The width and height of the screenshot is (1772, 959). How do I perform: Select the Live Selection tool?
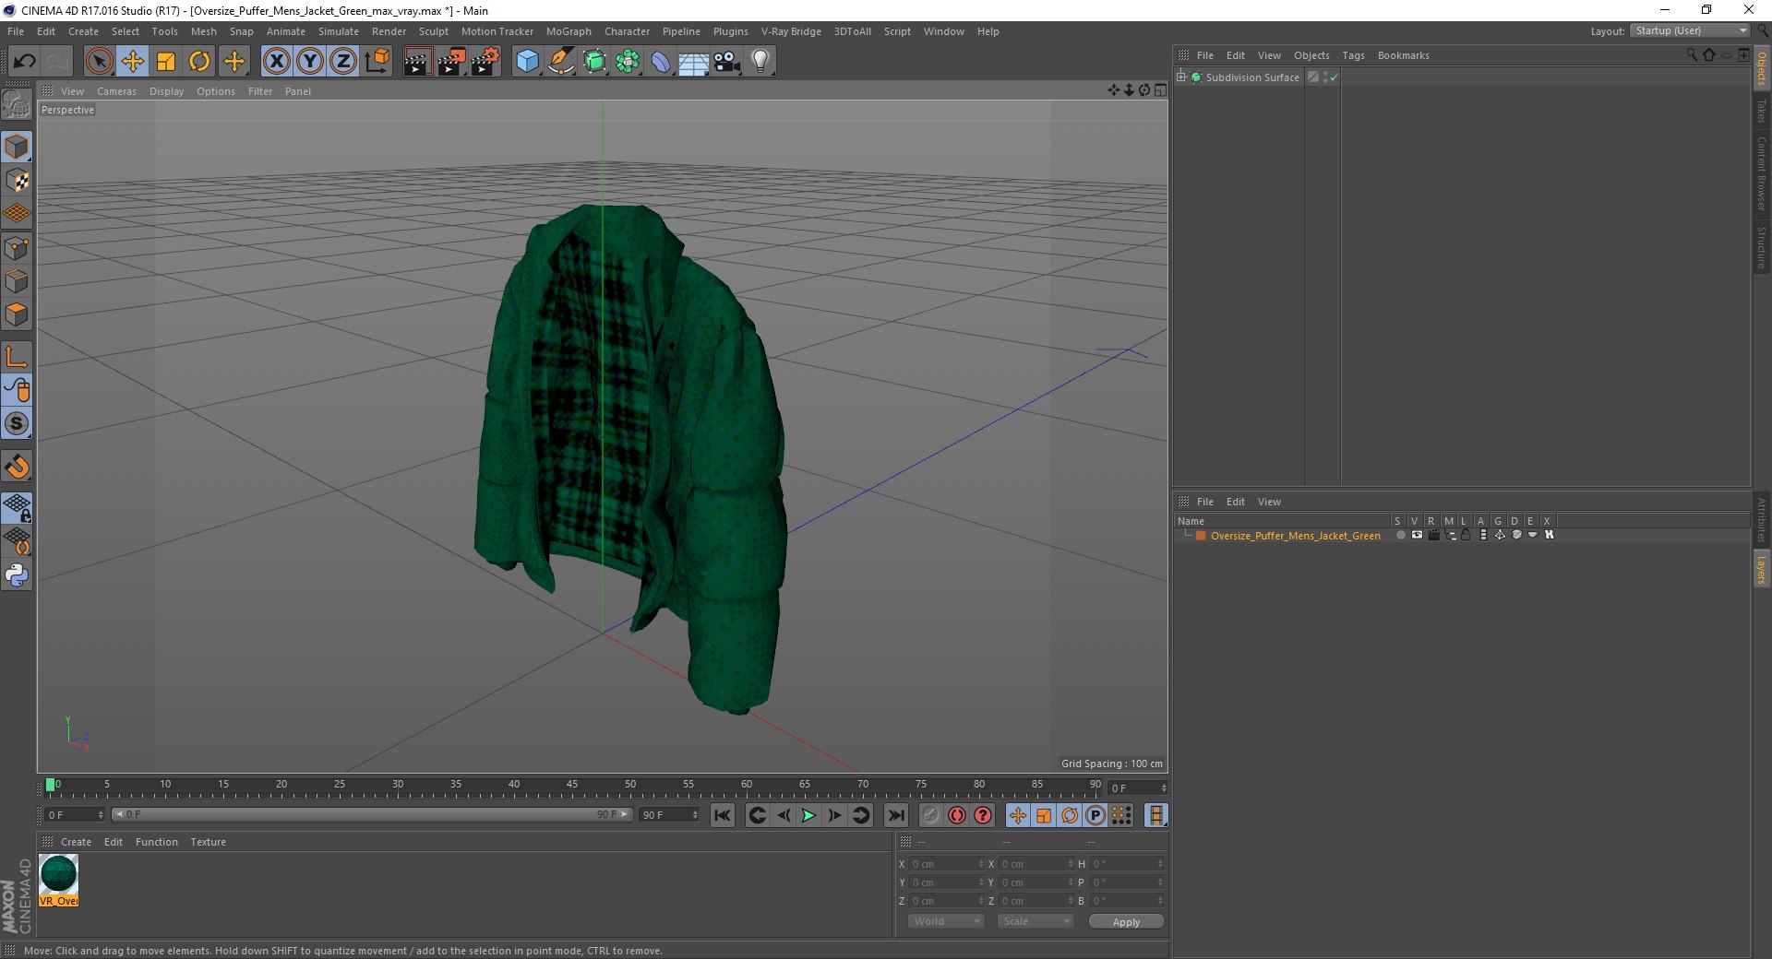click(99, 61)
